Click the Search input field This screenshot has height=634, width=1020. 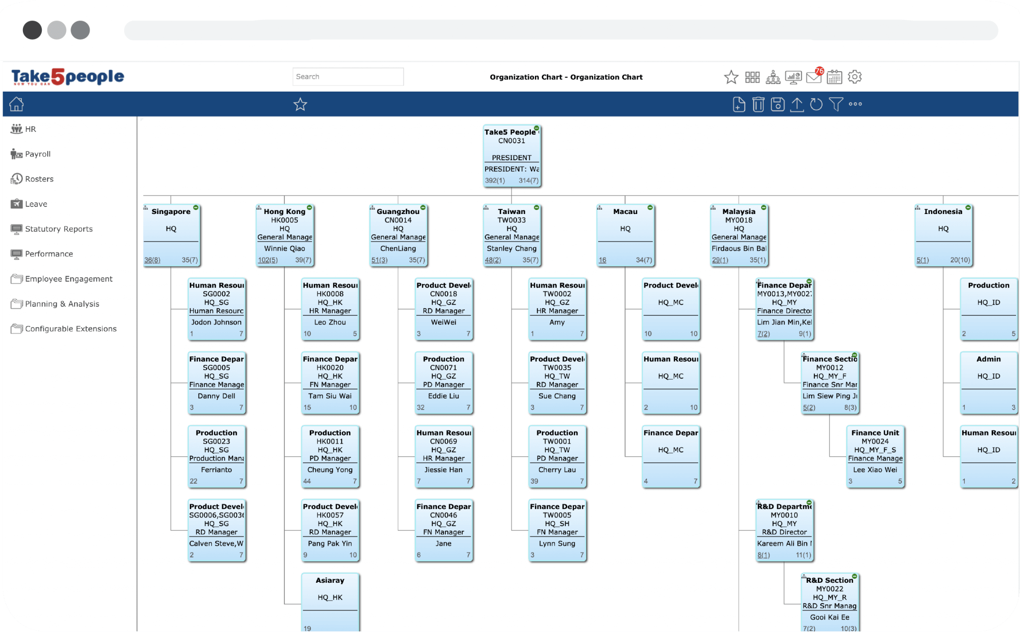[x=348, y=77]
